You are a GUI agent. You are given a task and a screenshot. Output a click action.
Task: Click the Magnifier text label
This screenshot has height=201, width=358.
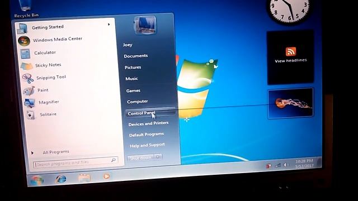(49, 102)
